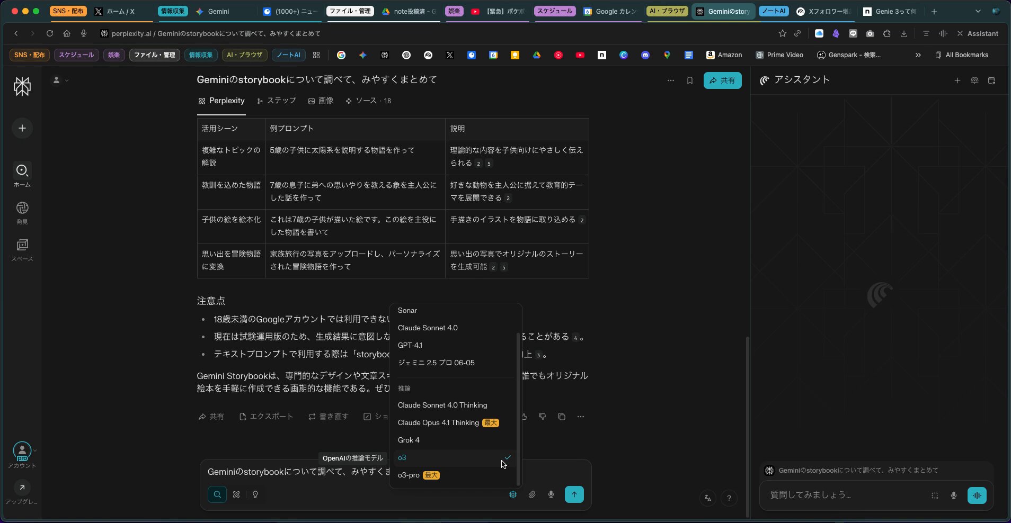Click the assistant voice mode teal button
This screenshot has height=523, width=1011.
pos(977,495)
